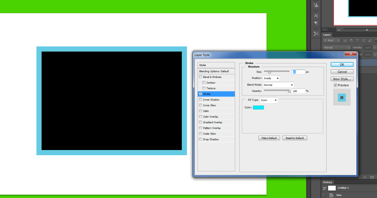Expand the stroke Blend Mode dropdown
The height and width of the screenshot is (198, 377).
pyautogui.click(x=278, y=85)
